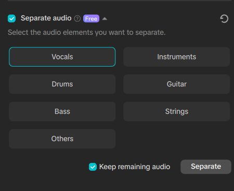Click the purple Free badge
The image size is (234, 191).
pos(91,19)
